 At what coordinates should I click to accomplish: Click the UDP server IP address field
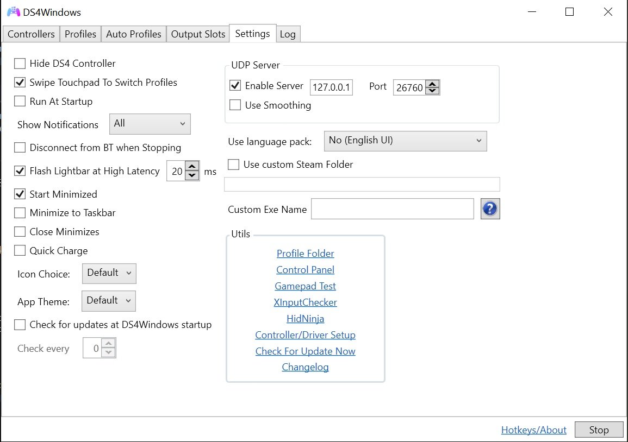coord(331,87)
